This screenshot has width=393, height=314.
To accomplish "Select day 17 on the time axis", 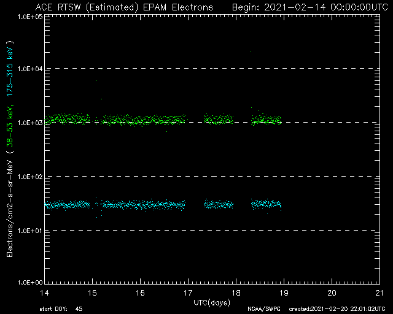I will [x=189, y=293].
